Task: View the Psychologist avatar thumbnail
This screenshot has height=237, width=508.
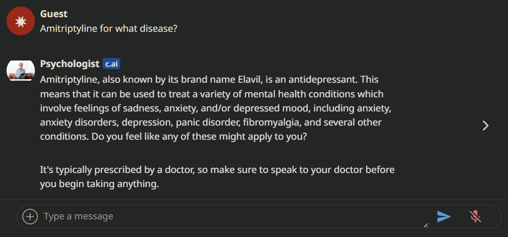Action: coord(21,70)
